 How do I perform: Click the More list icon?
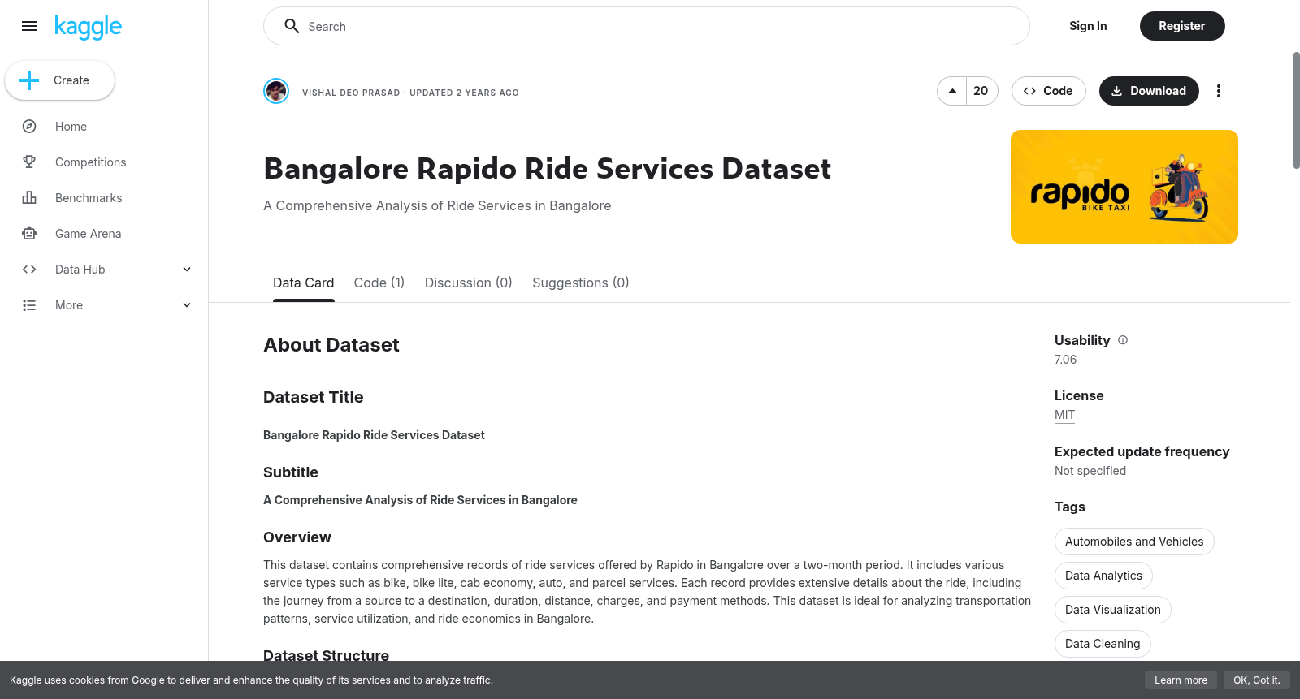pos(29,305)
